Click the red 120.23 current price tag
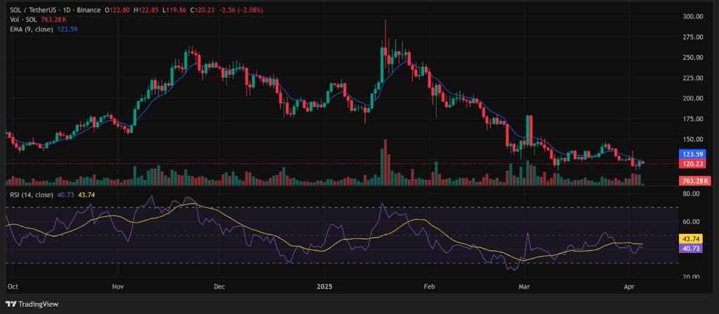 pyautogui.click(x=692, y=163)
